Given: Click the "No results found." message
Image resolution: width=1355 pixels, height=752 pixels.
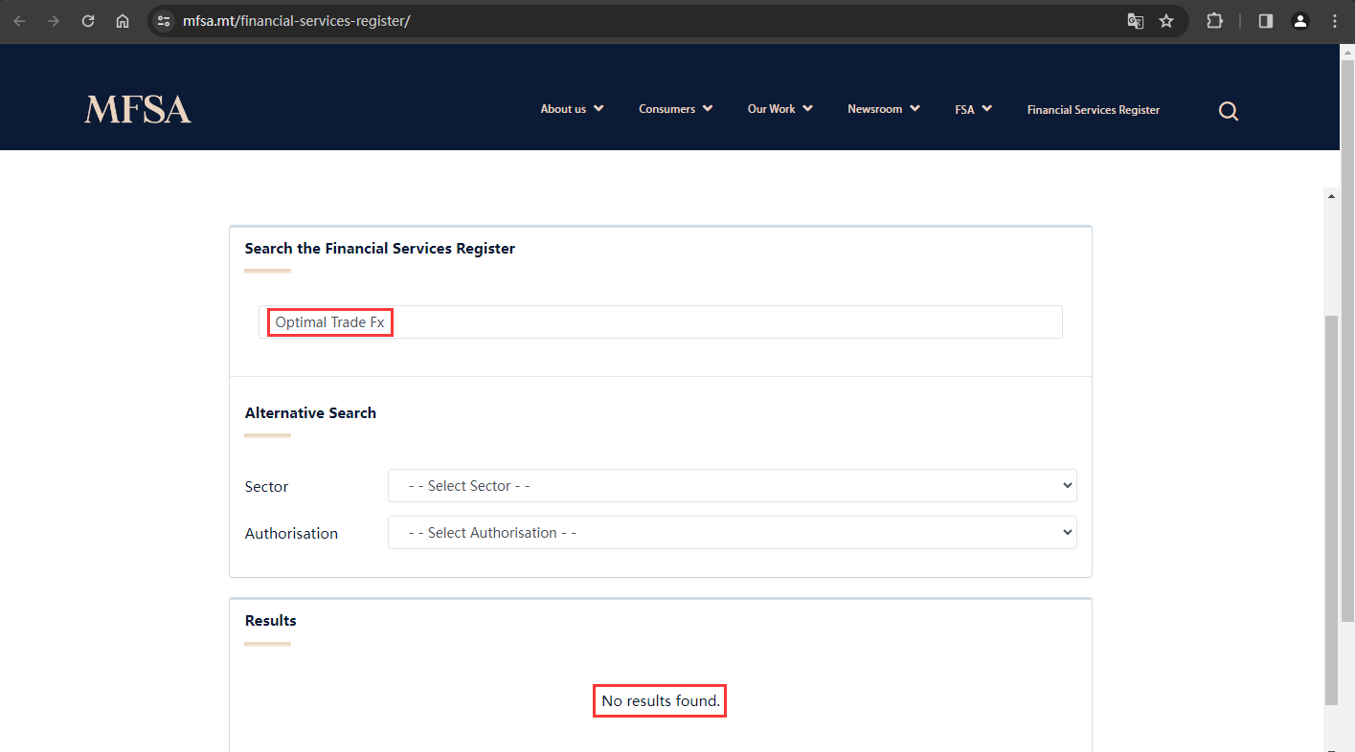Looking at the screenshot, I should point(661,701).
